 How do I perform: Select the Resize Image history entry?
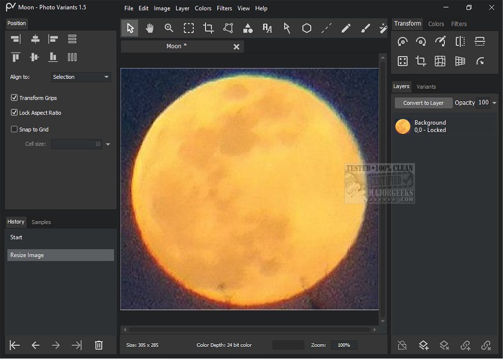(x=61, y=255)
